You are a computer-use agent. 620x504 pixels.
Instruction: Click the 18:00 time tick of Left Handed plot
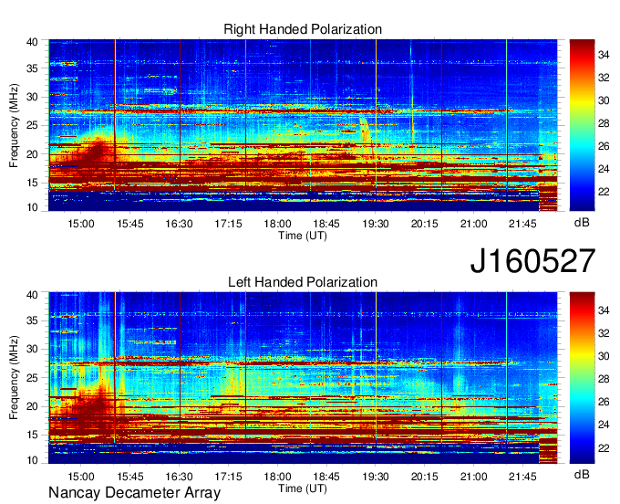coord(277,477)
